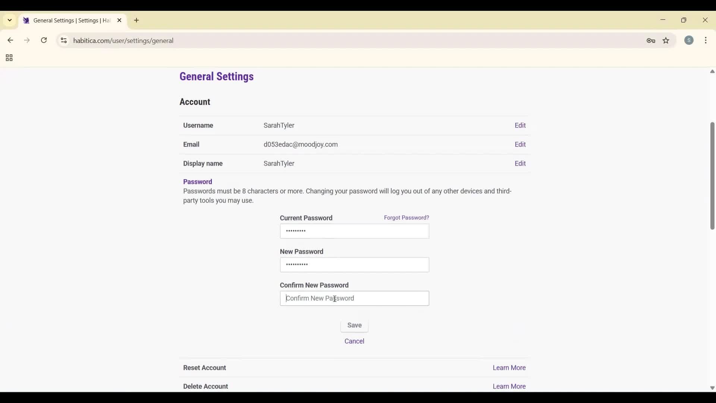Open the Forgot Password link

406,218
